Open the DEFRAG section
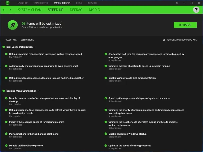The height and width of the screenshot is (152, 203). (76, 10)
